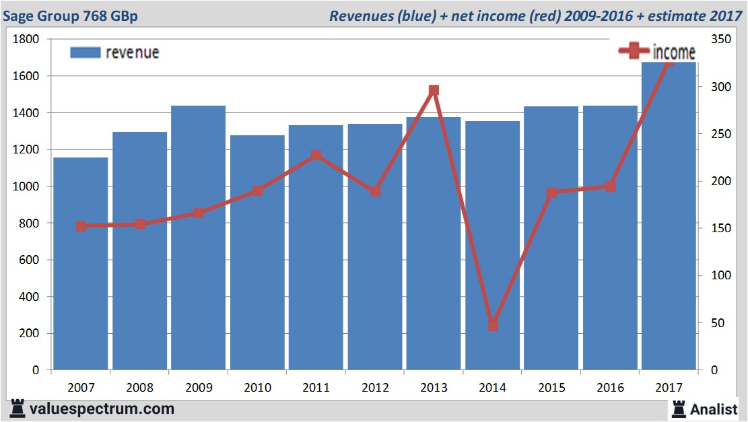This screenshot has height=422, width=748.
Task: Click the 350 income axis value
Action: pyautogui.click(x=721, y=39)
